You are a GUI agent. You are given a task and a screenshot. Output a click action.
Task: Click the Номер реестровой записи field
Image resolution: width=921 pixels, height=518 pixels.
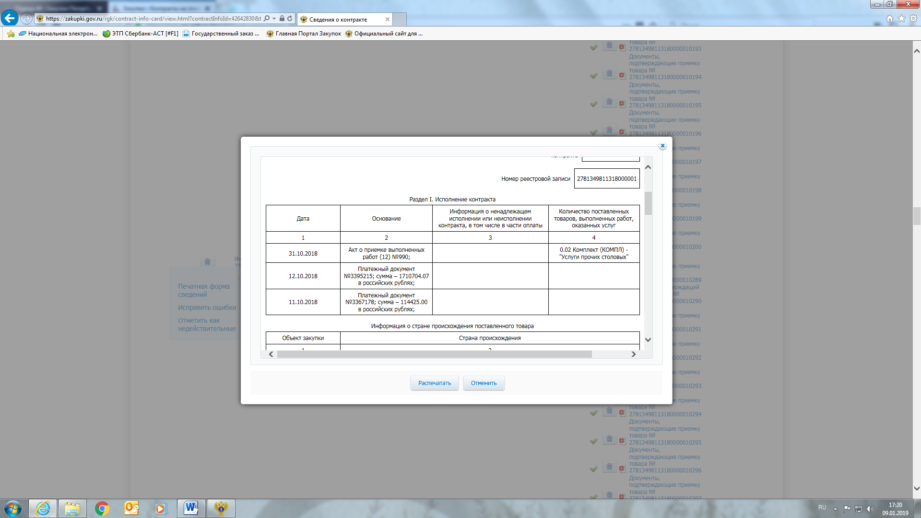[606, 178]
